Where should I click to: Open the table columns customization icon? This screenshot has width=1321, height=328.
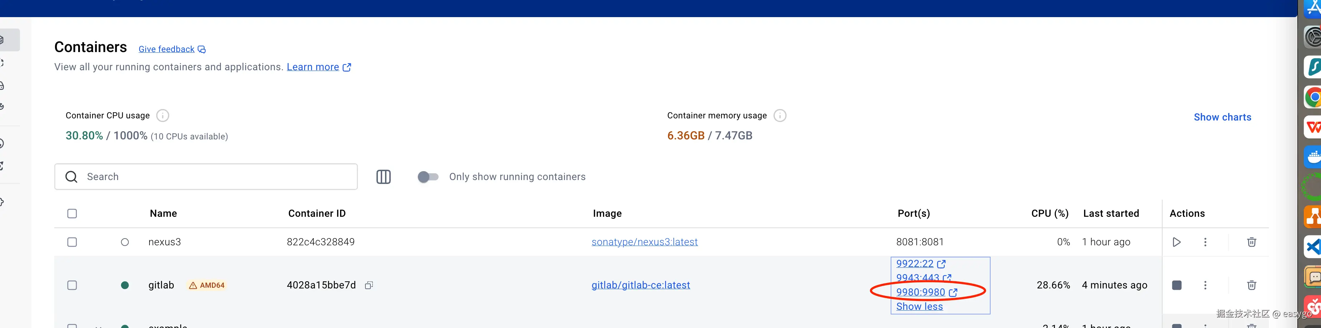pyautogui.click(x=383, y=177)
